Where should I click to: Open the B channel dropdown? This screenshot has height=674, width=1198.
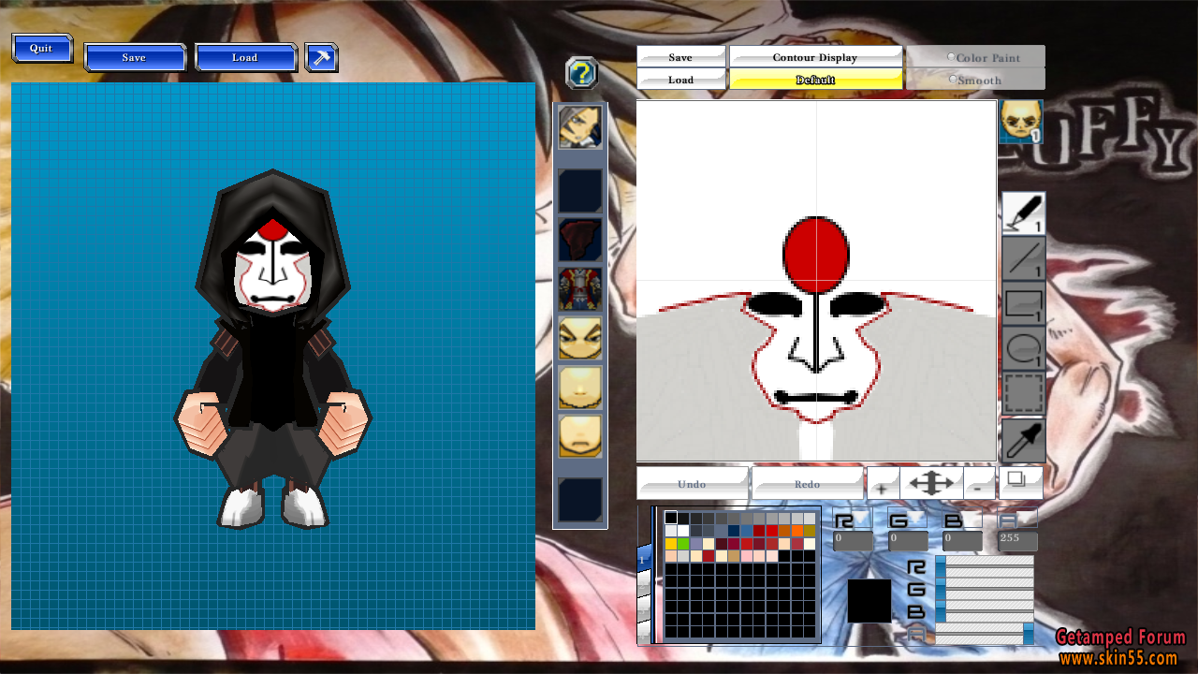962,520
